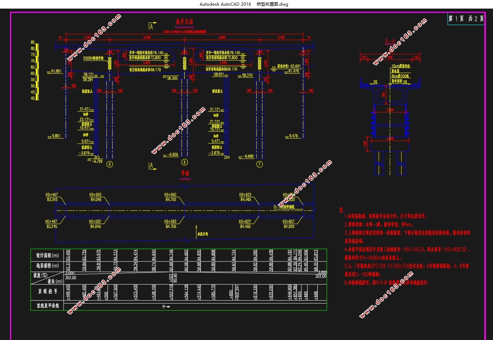Click the elevation label 9.801
The image size is (493, 340).
56,136
